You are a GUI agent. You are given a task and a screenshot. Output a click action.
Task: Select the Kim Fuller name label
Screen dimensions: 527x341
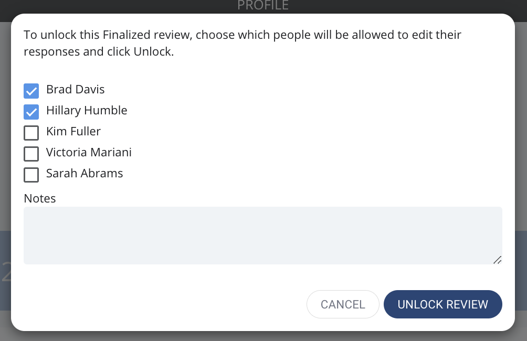[x=73, y=131]
